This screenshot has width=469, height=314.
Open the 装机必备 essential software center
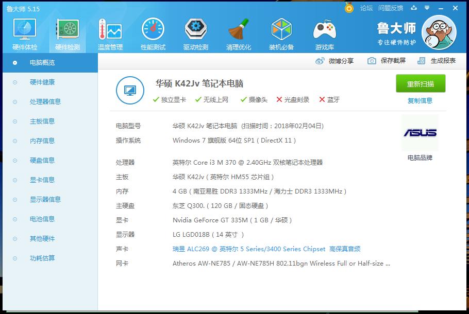click(x=281, y=33)
